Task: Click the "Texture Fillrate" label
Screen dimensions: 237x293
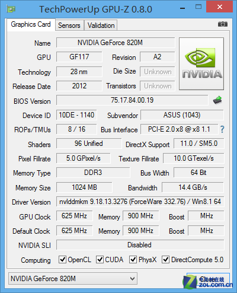Action: point(139,159)
